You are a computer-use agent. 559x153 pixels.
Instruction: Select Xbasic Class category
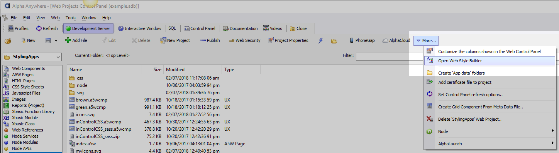click(x=23, y=124)
